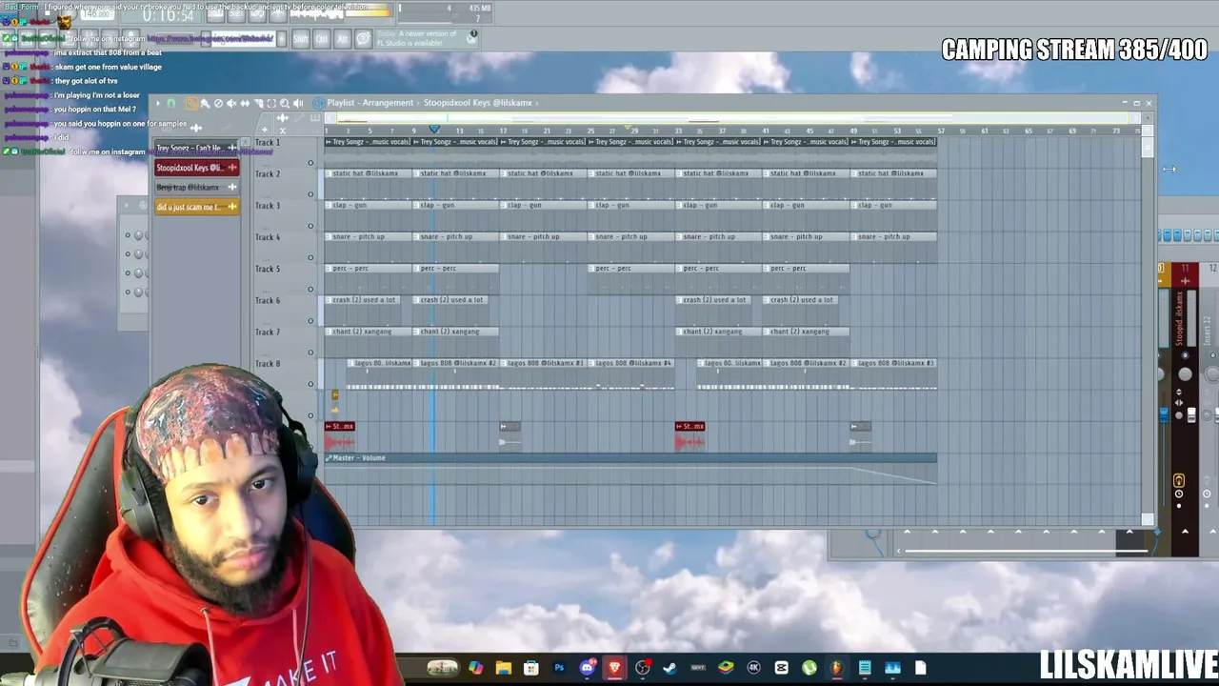Select the Slip tool in Playlist toolbar
Screen dimensions: 1219x686
(245, 103)
